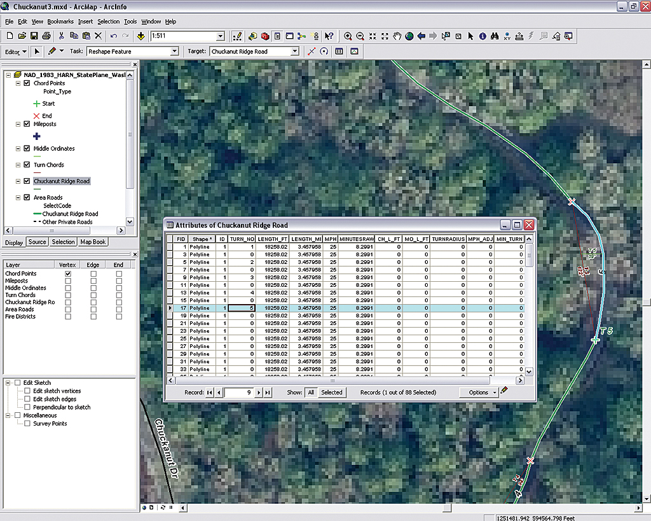Expand the Target layer dropdown
The width and height of the screenshot is (651, 521).
(x=295, y=52)
